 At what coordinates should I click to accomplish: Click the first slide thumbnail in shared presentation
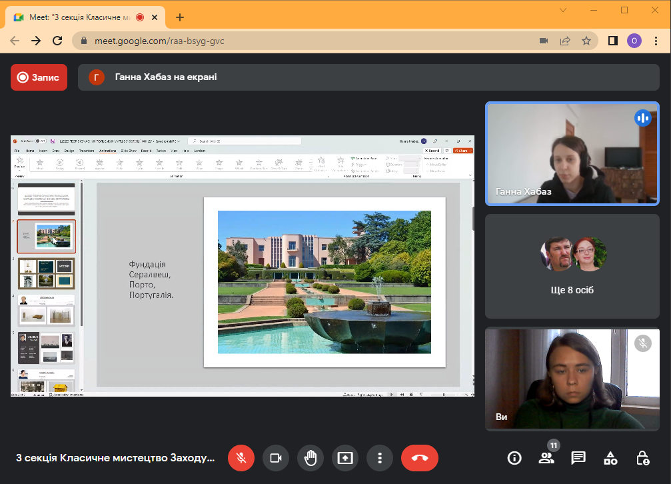click(x=46, y=199)
